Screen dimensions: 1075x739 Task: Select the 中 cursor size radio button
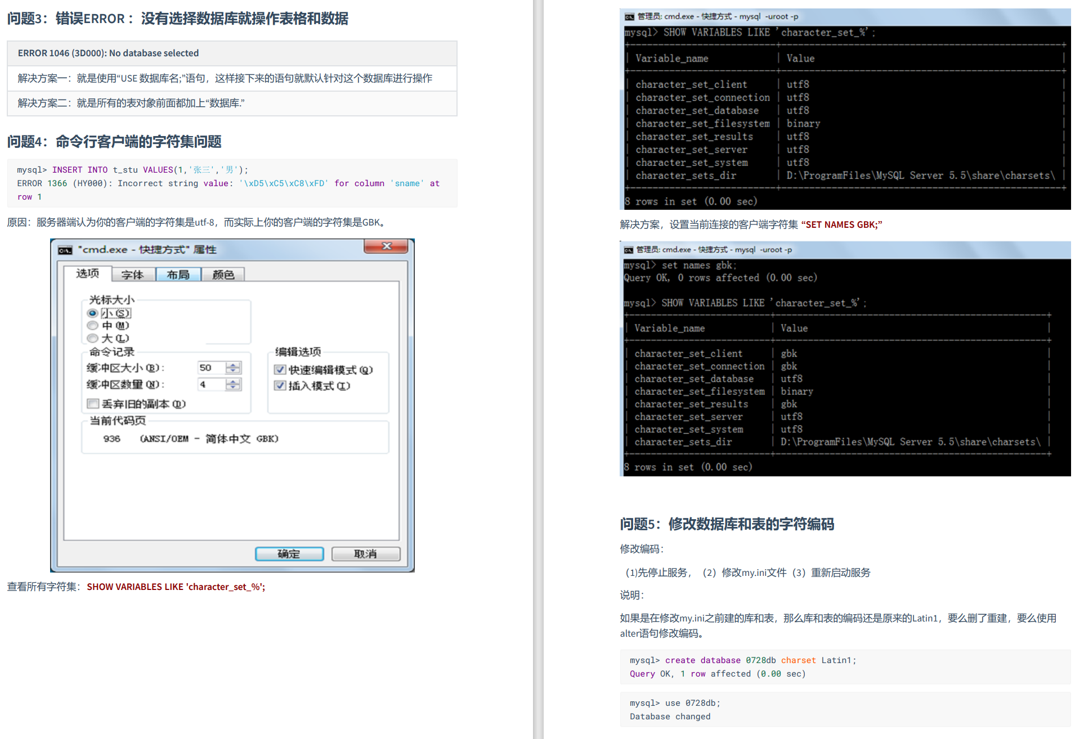click(92, 325)
